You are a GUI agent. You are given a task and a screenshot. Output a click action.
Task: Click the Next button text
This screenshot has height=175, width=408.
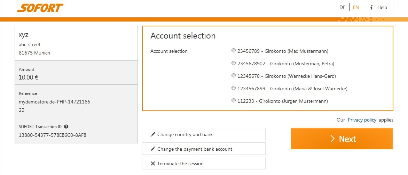tap(347, 139)
